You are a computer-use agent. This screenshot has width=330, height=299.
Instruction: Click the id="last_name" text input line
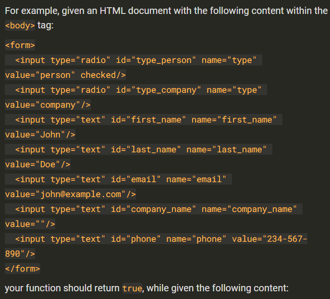(x=138, y=149)
